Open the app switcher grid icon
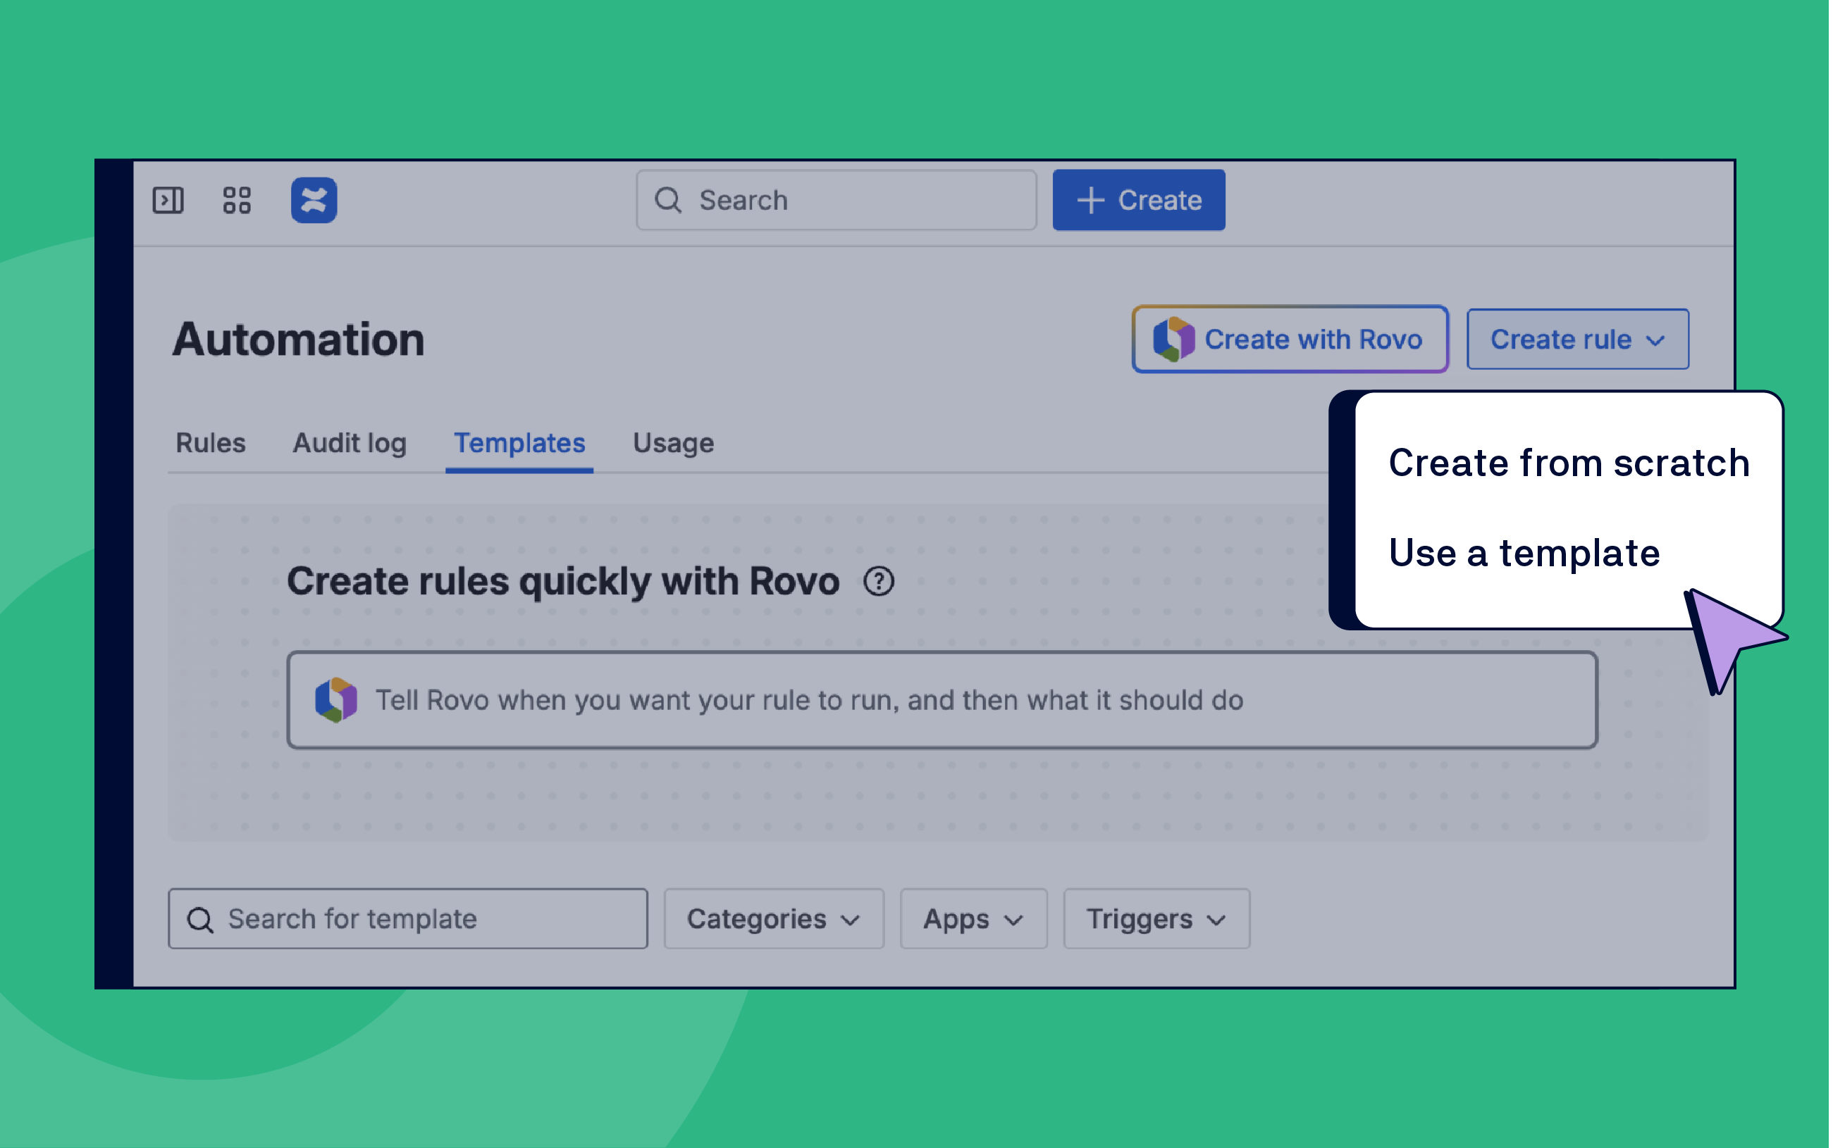Screen dimensions: 1833x1148 237,201
